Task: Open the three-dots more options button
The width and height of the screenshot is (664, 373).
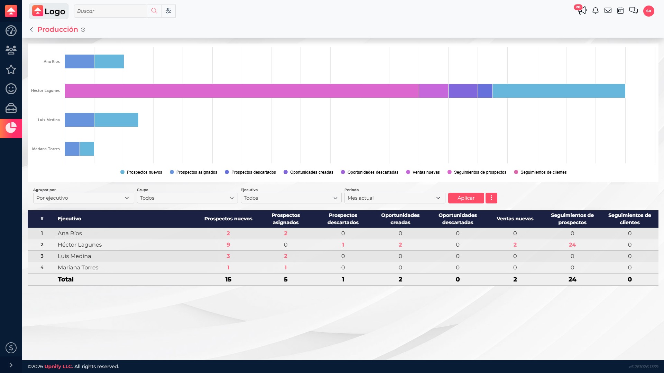Action: [x=491, y=198]
